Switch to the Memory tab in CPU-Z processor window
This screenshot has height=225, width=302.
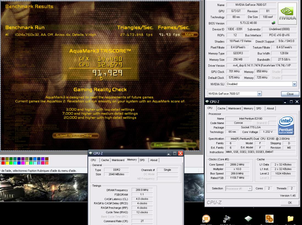pyautogui.click(x=248, y=108)
